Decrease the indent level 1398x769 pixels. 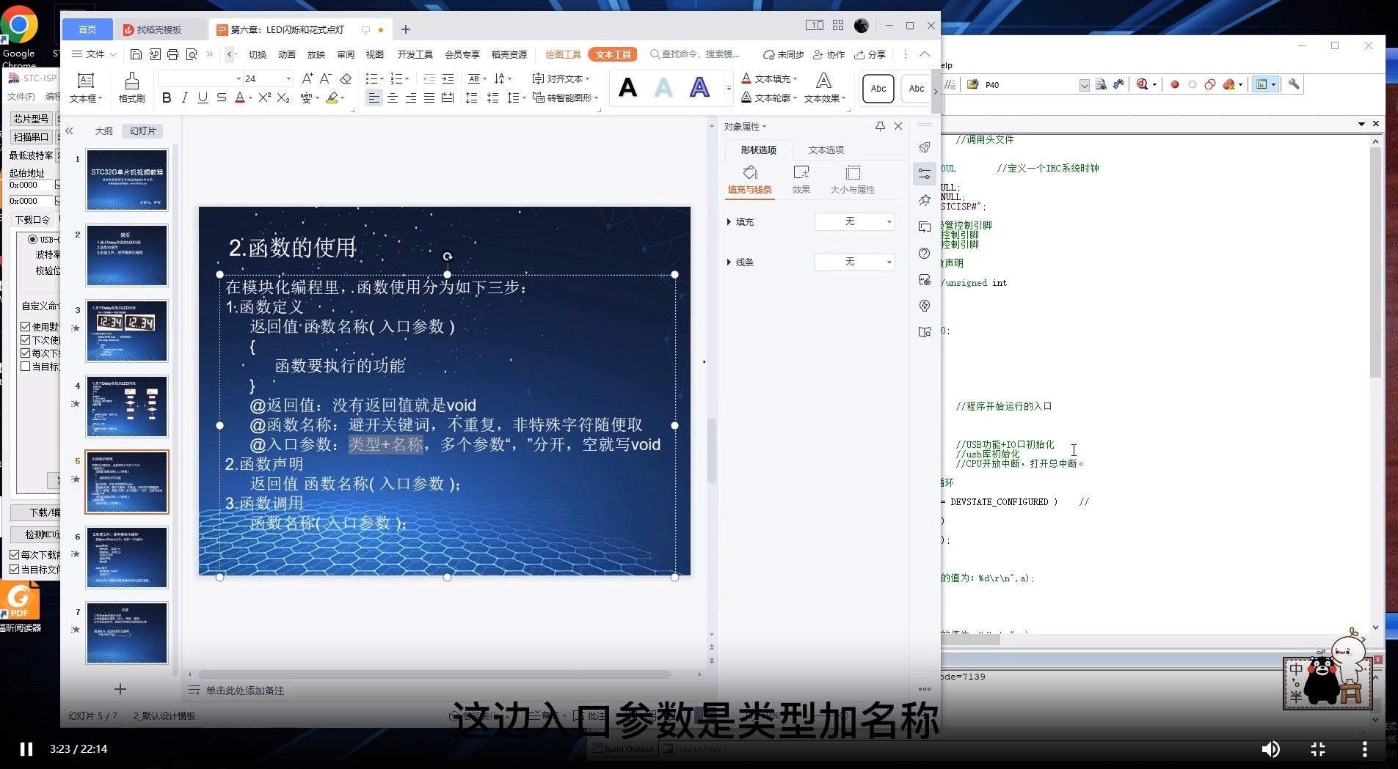429,78
